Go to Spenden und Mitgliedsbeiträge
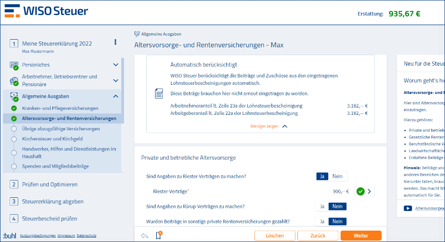The image size is (445, 242). (x=55, y=166)
